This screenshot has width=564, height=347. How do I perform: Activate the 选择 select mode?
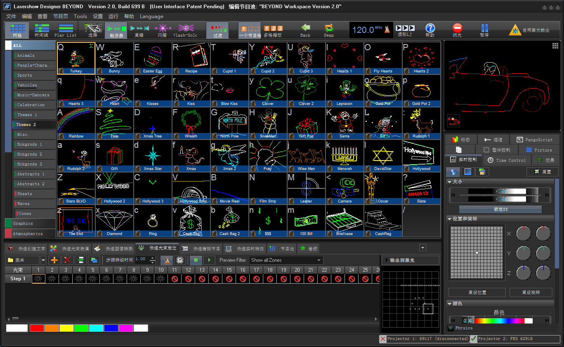[x=93, y=30]
